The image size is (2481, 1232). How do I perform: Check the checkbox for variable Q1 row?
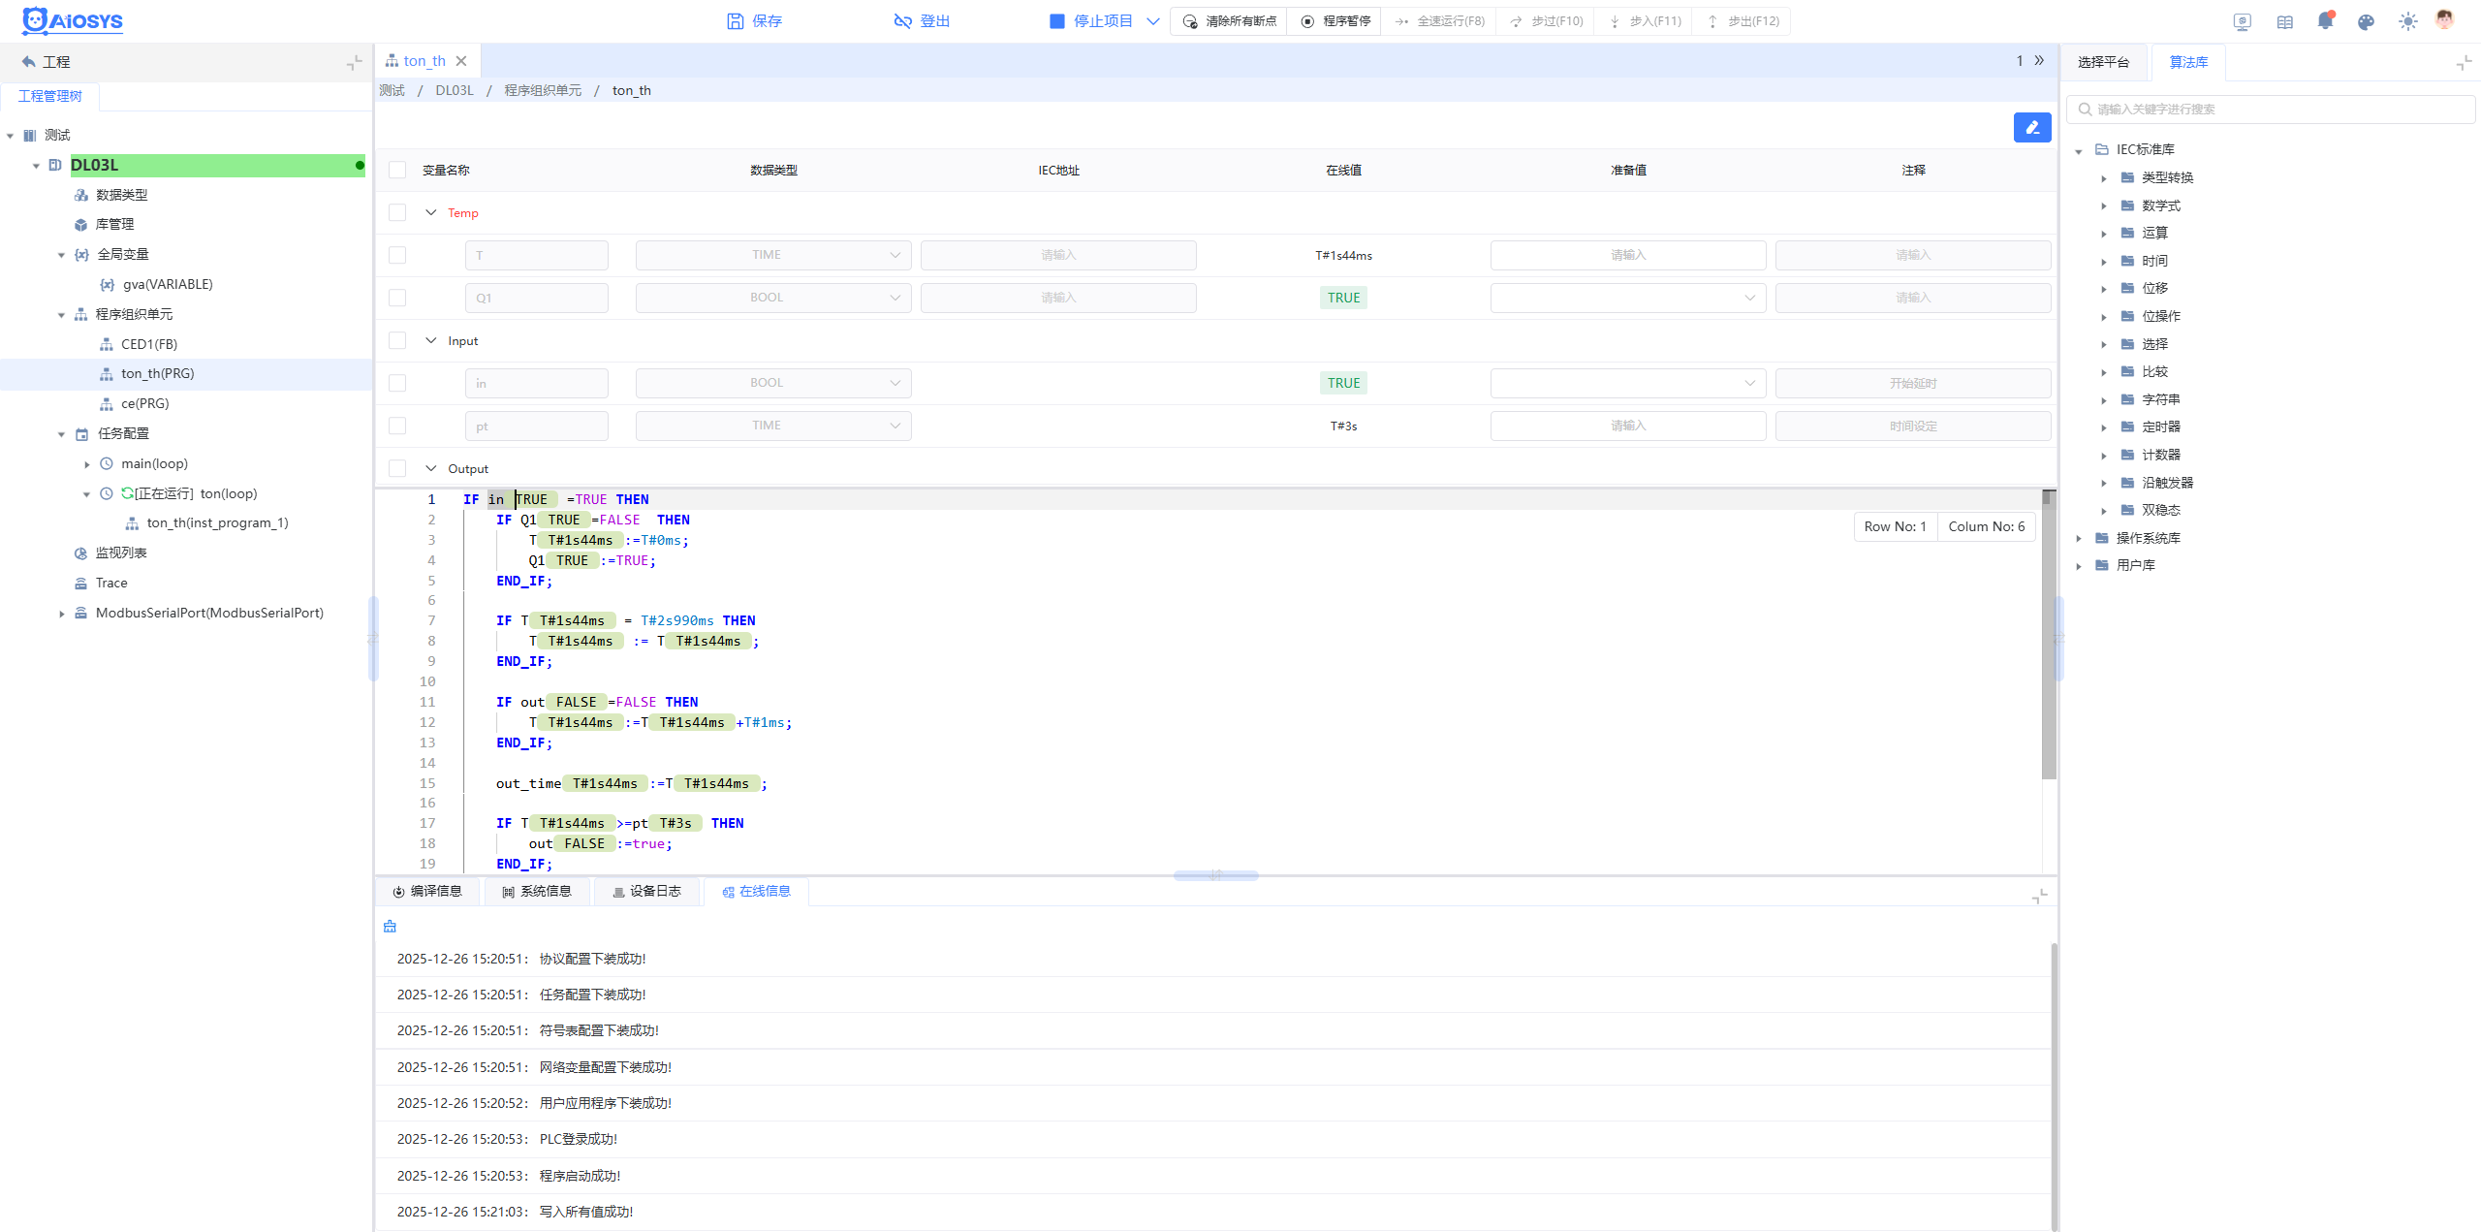coord(397,298)
